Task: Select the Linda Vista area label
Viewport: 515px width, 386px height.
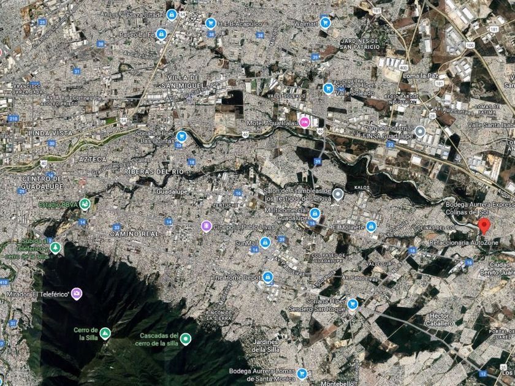Action: tap(50, 133)
